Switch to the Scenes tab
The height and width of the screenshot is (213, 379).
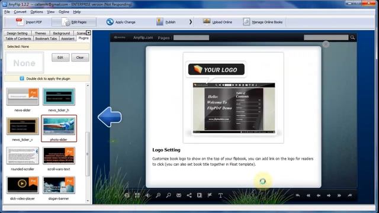(81, 33)
